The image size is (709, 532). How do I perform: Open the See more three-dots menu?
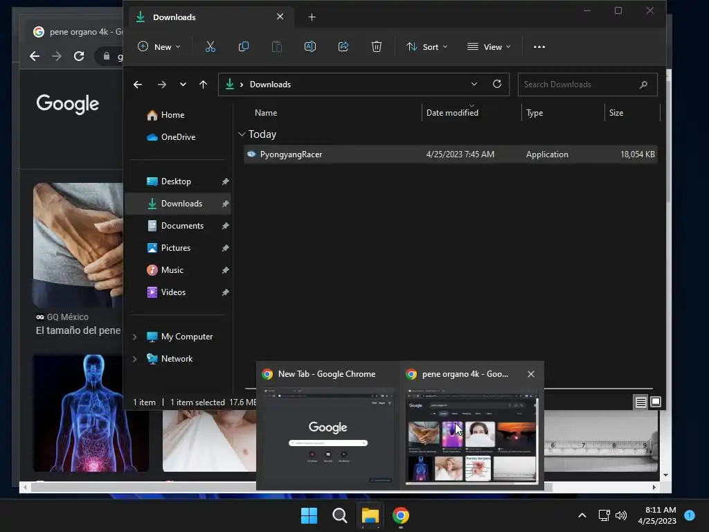pyautogui.click(x=539, y=46)
